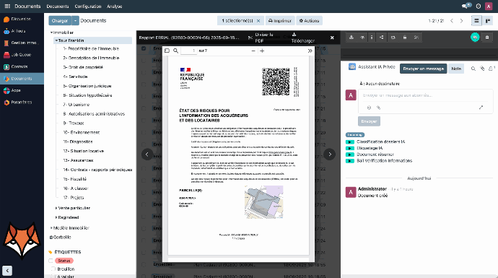Open Job Queue app in sidebar
The image size is (498, 278).
pos(22,55)
